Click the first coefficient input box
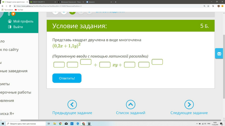Screen dimensions: 225x126 (x=59, y=64)
